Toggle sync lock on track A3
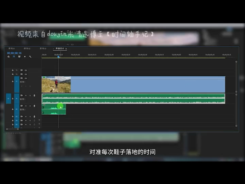This screenshot has width=245, height=184. 21,117
